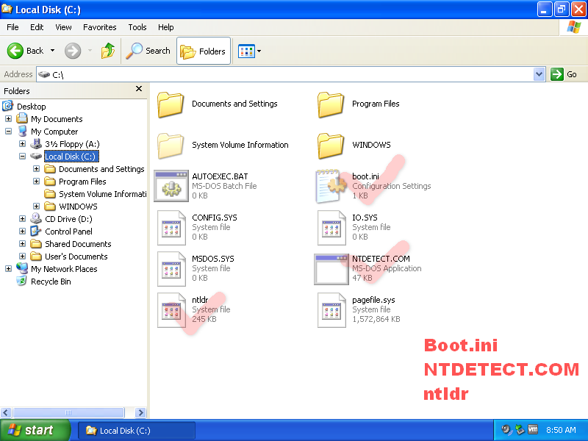Select IO.SYS system file icon
The width and height of the screenshot is (588, 441).
coord(331,228)
